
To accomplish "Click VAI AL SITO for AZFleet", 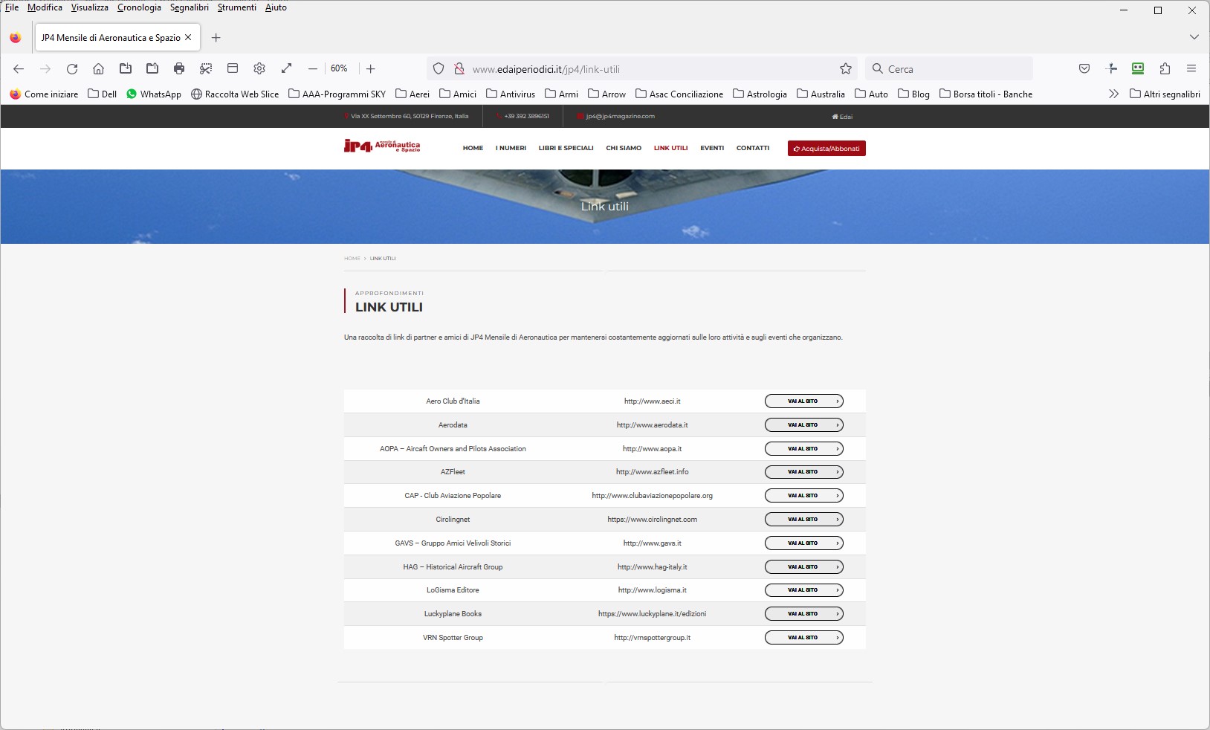I will [x=804, y=472].
